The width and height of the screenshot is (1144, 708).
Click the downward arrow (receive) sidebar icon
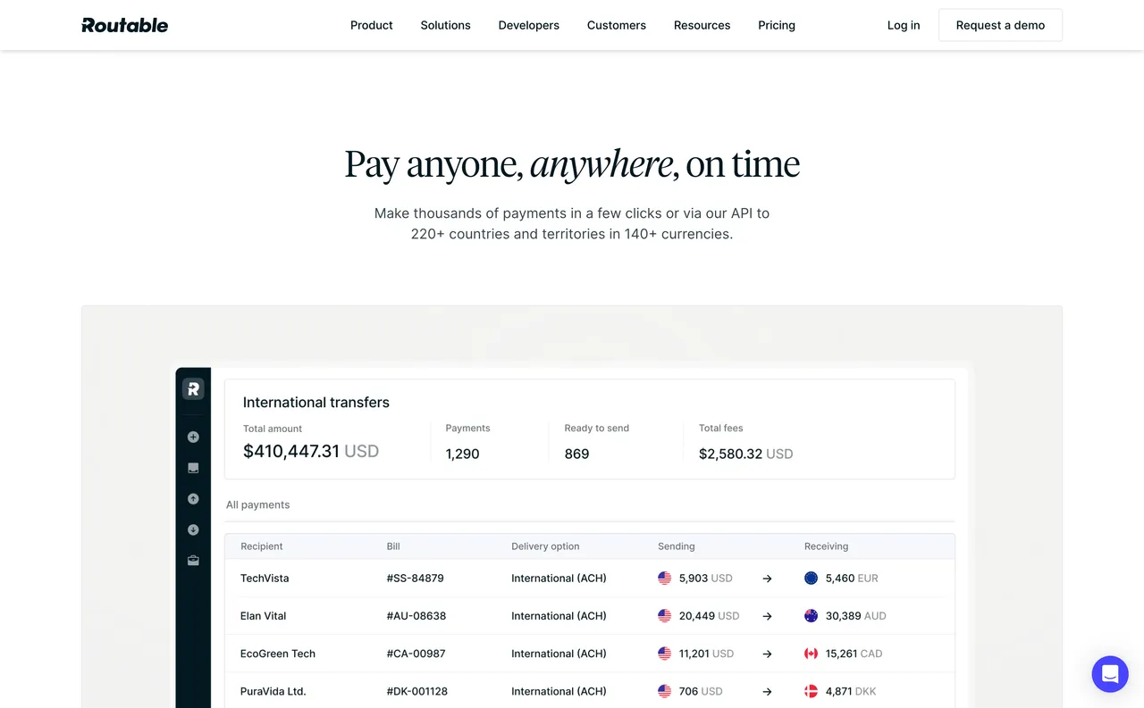tap(193, 529)
